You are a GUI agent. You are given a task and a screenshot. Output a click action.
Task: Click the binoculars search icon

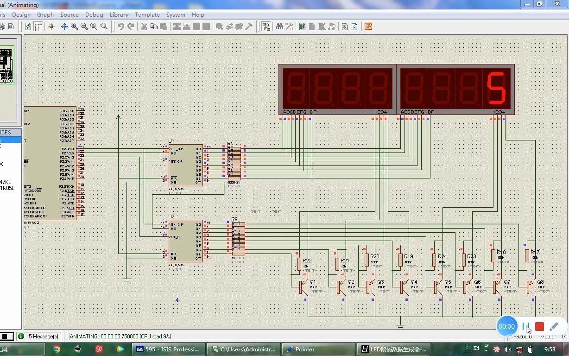point(279,26)
